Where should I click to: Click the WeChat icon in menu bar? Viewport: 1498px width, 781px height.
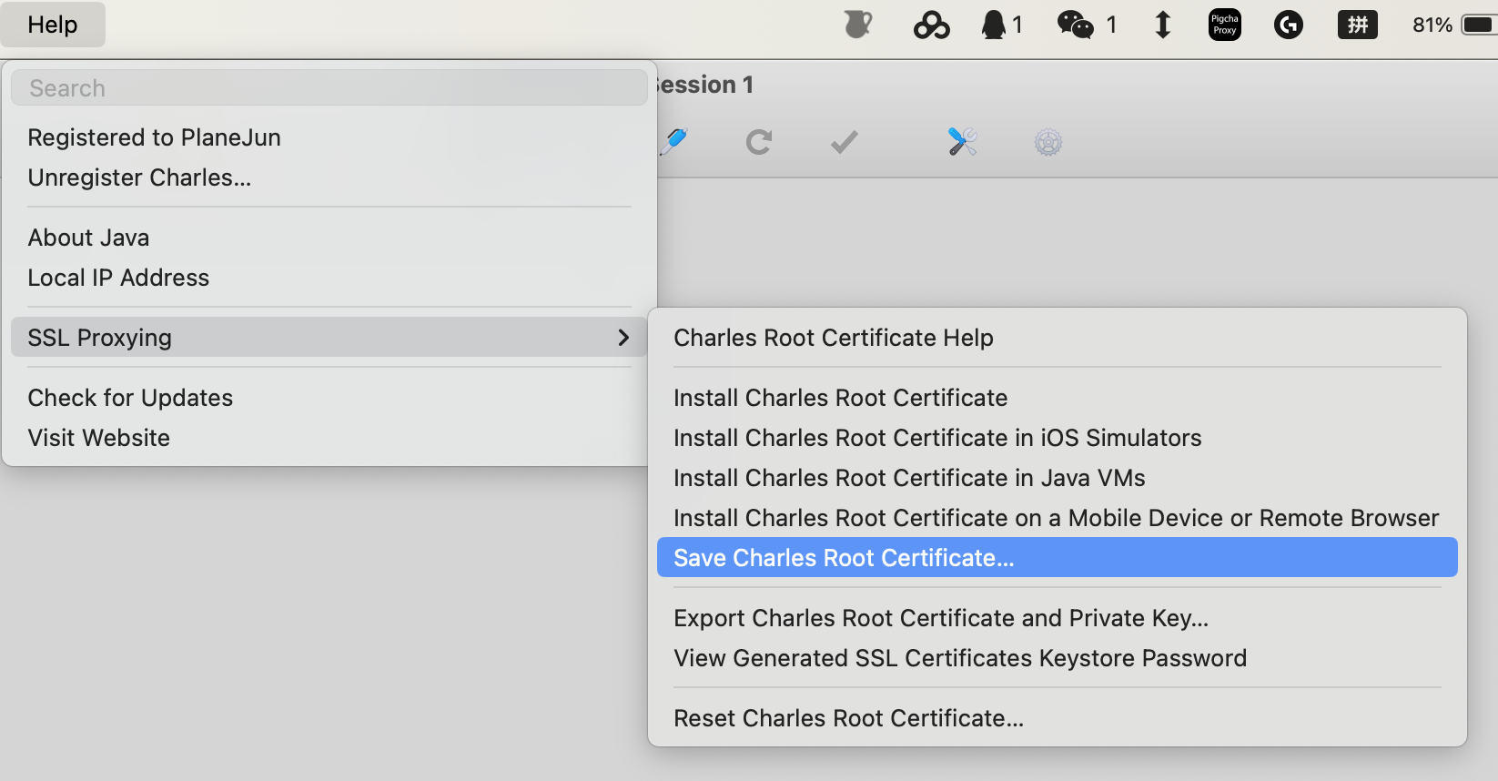coord(1075,25)
